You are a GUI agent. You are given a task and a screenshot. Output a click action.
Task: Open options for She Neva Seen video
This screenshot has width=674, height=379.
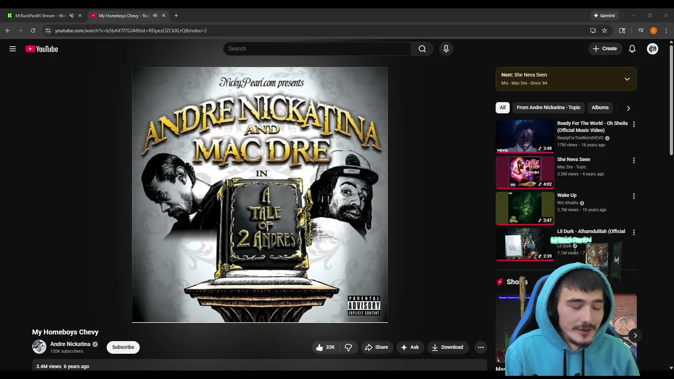point(633,160)
